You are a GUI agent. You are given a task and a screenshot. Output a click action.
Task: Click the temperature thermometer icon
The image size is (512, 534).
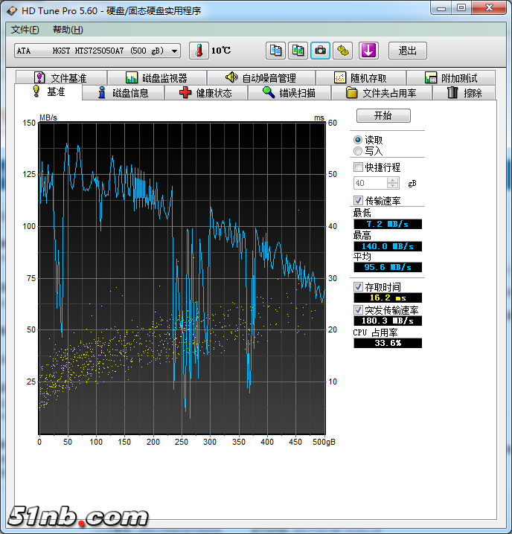[199, 51]
